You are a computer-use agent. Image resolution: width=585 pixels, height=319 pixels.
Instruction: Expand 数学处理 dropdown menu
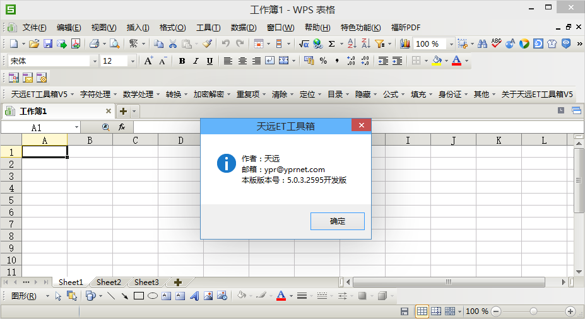point(141,95)
